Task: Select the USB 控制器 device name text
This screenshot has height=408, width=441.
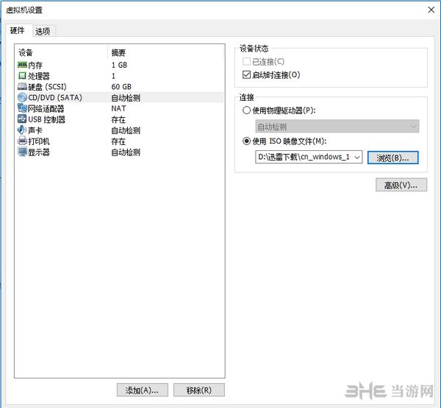Action: click(47, 119)
